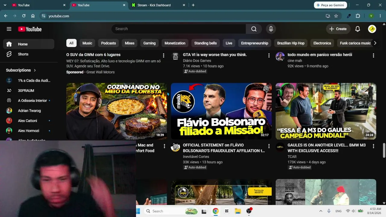Show more category chips with the right arrow
Viewport: 386px width, 217px height.
[375, 43]
